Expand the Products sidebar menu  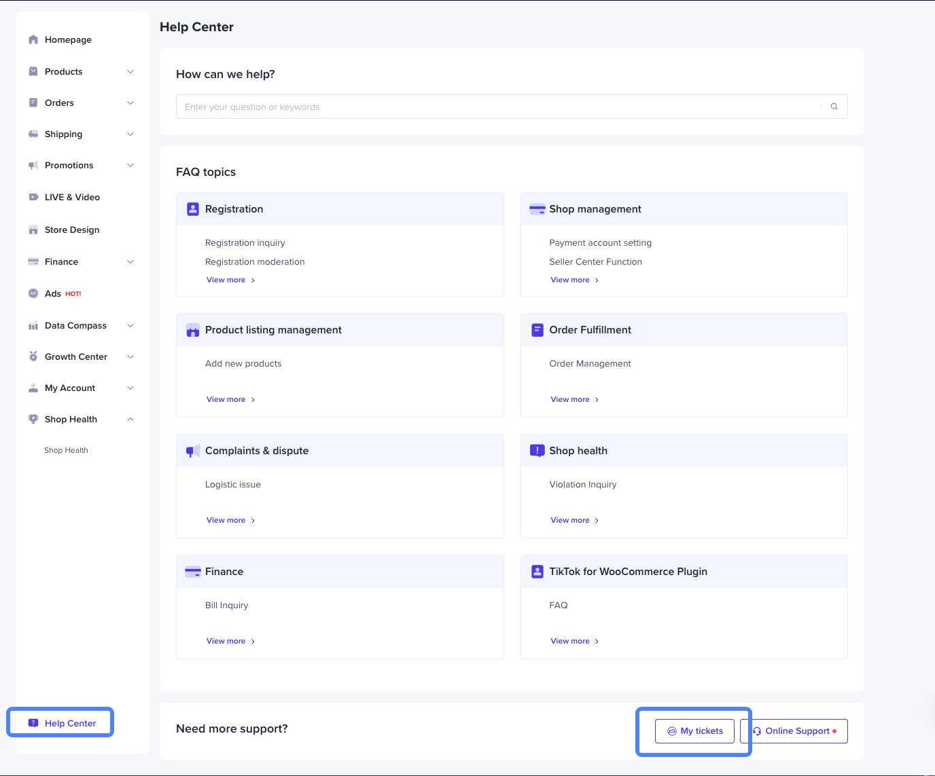(130, 72)
